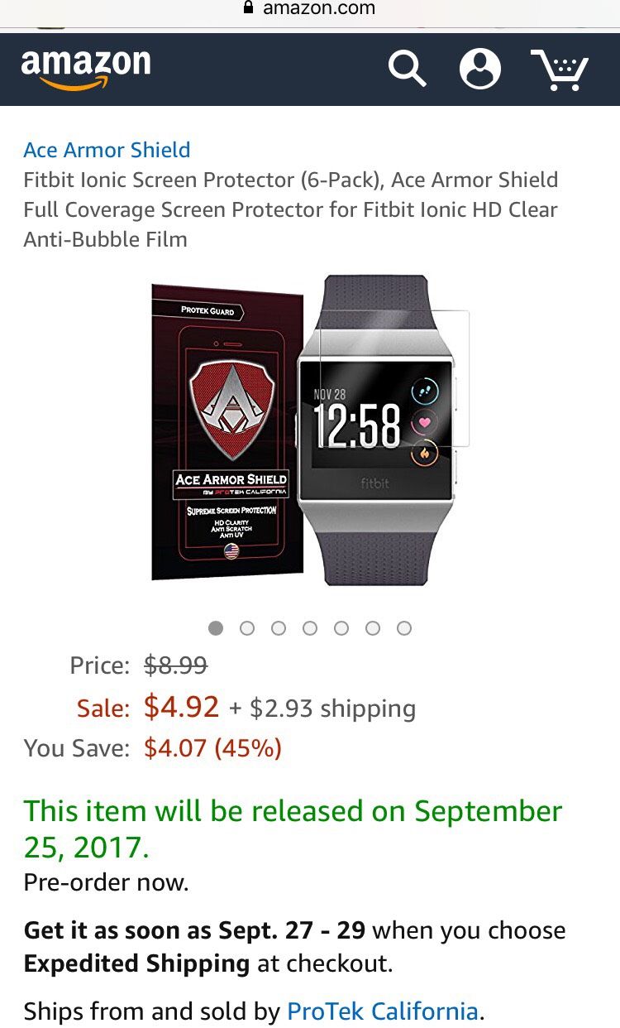Open search with magnifying glass icon
The height and width of the screenshot is (1028, 620).
pos(407,69)
